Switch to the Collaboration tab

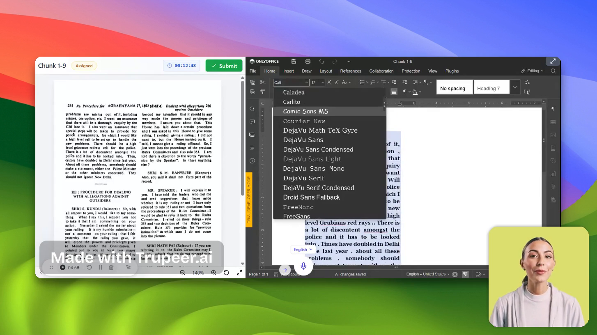381,71
